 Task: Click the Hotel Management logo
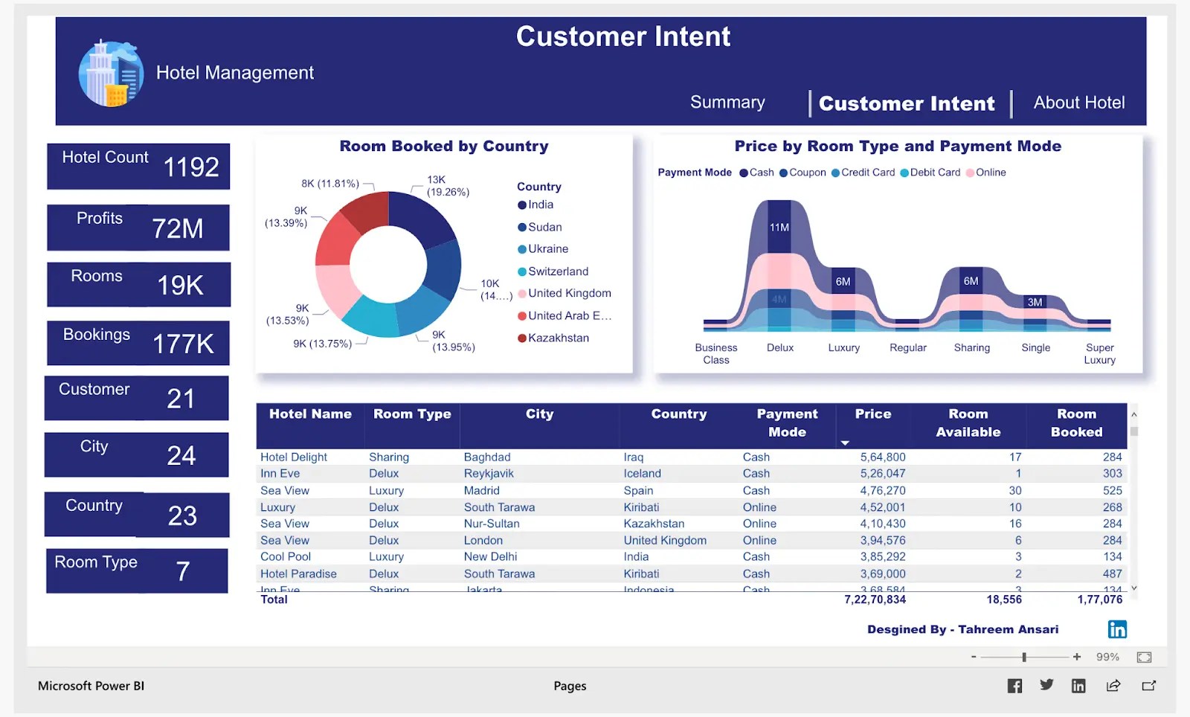(x=110, y=72)
